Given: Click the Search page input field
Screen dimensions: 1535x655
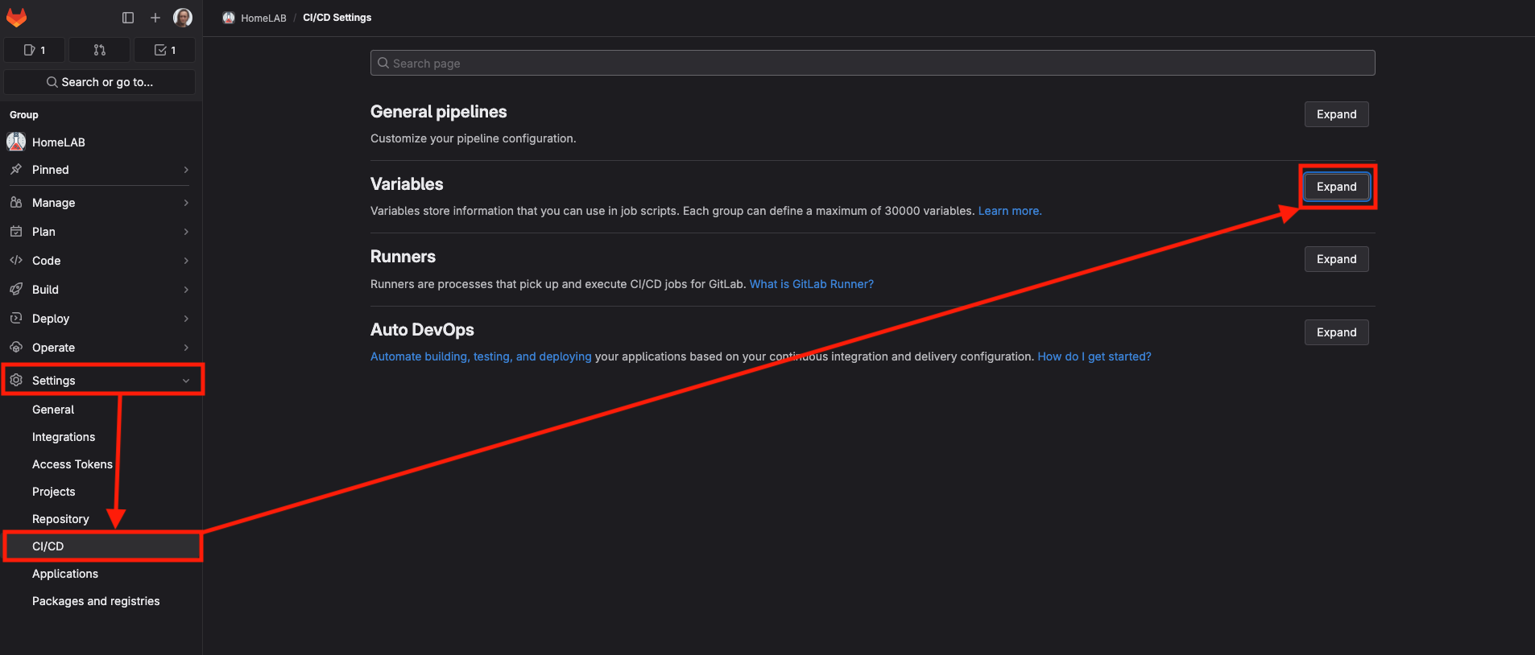Looking at the screenshot, I should pos(872,63).
